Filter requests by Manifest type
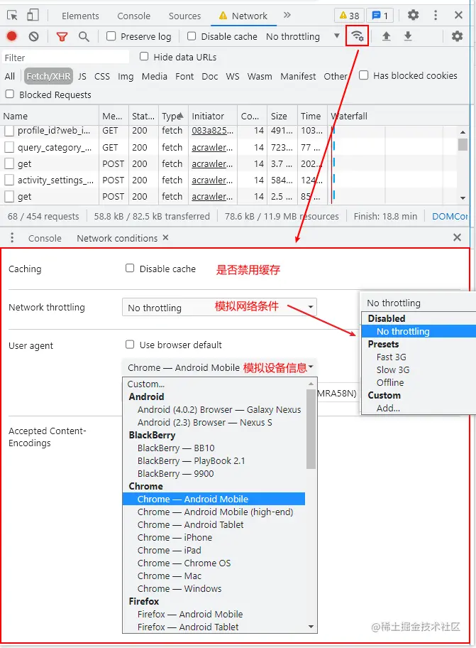Image resolution: width=476 pixels, height=648 pixels. pos(298,77)
